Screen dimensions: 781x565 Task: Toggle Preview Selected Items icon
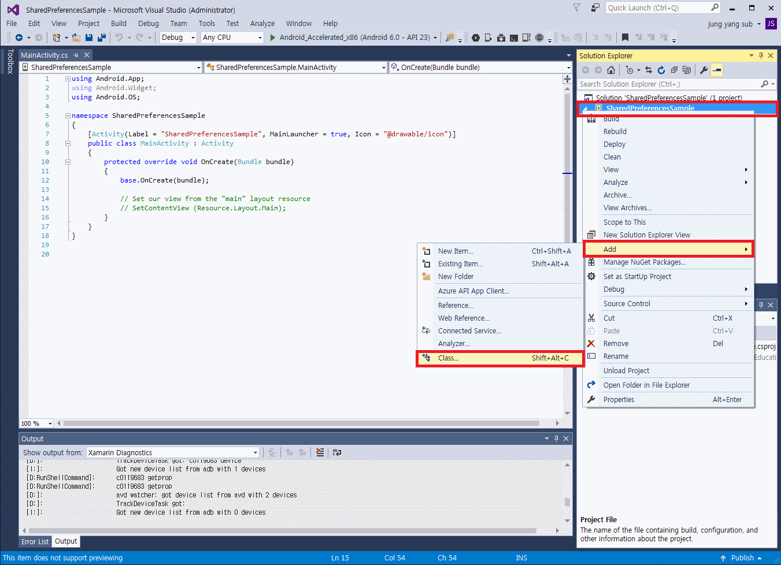(x=717, y=70)
